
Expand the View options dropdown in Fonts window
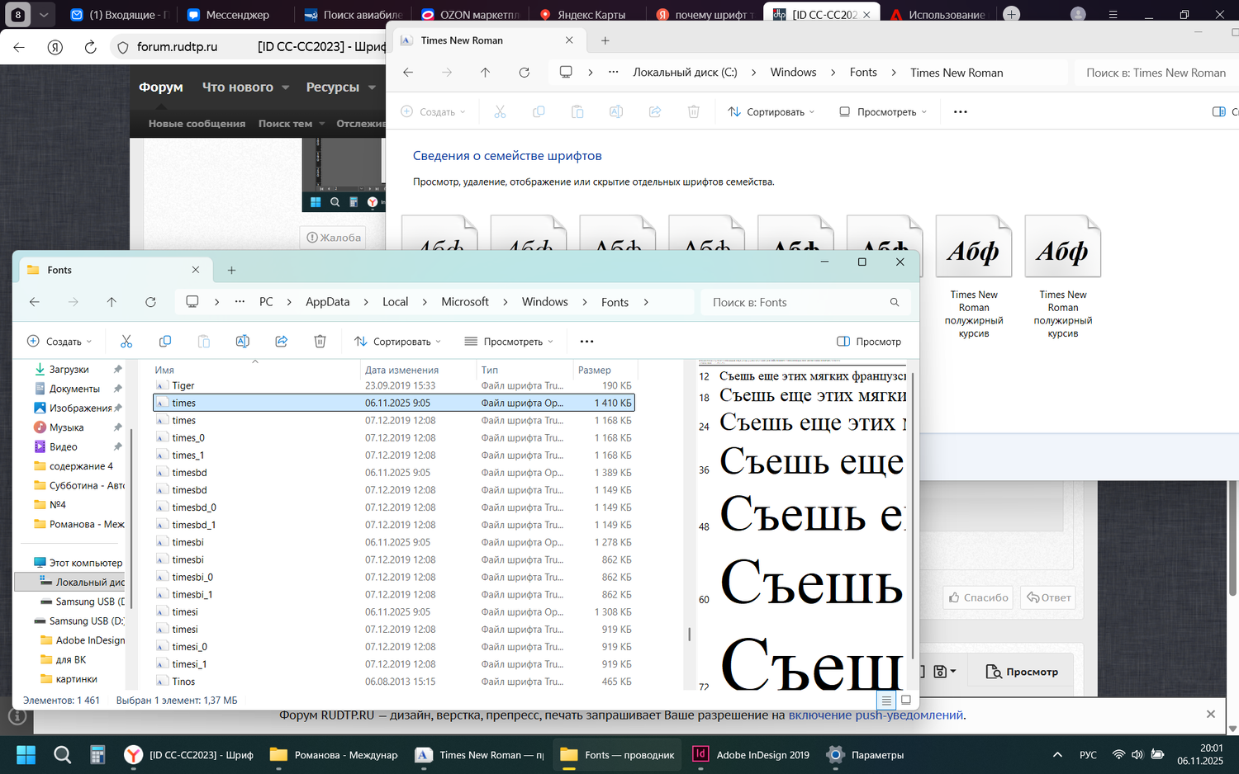click(x=509, y=342)
